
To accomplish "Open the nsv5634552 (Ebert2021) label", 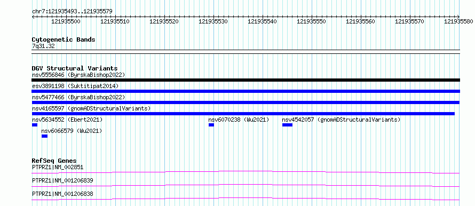I will coord(67,120).
